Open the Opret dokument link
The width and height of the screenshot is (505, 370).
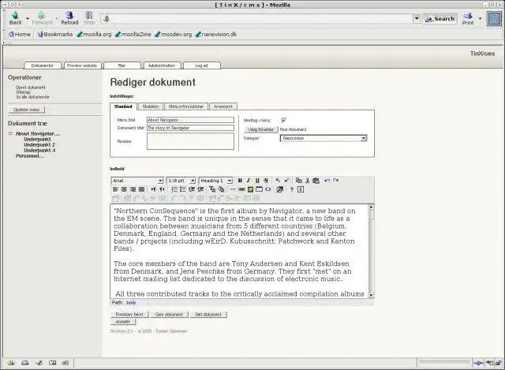point(31,88)
